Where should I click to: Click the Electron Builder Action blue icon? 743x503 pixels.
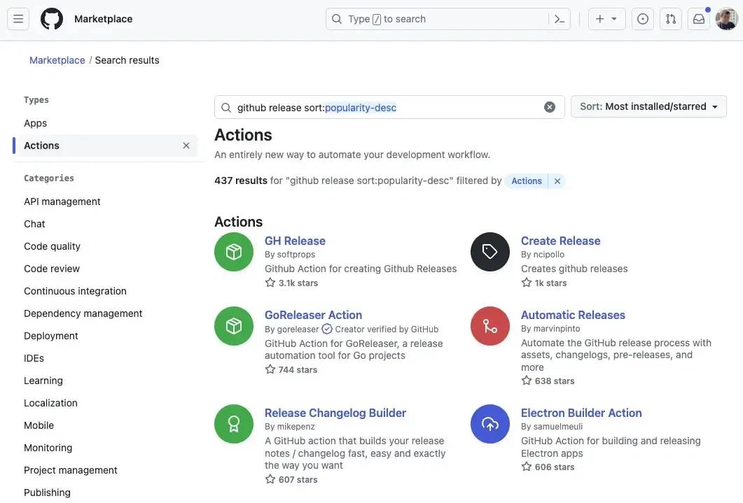click(489, 424)
